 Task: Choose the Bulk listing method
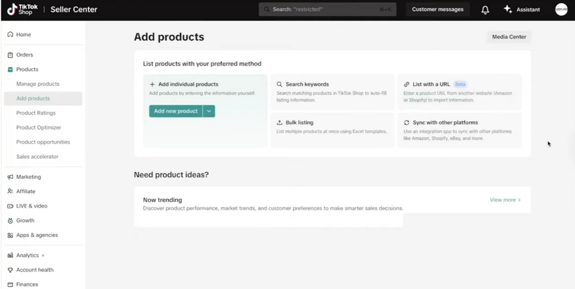pyautogui.click(x=332, y=130)
